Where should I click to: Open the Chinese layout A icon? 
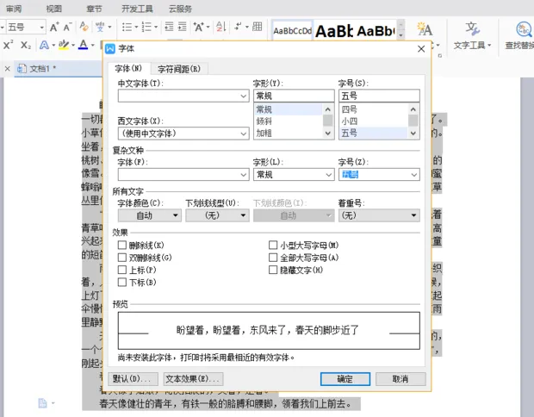click(198, 27)
